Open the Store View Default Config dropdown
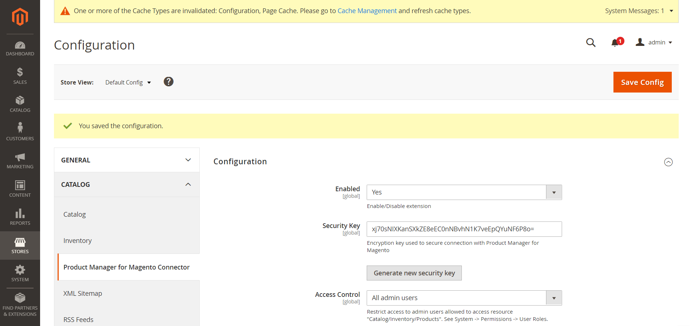 [x=128, y=83]
